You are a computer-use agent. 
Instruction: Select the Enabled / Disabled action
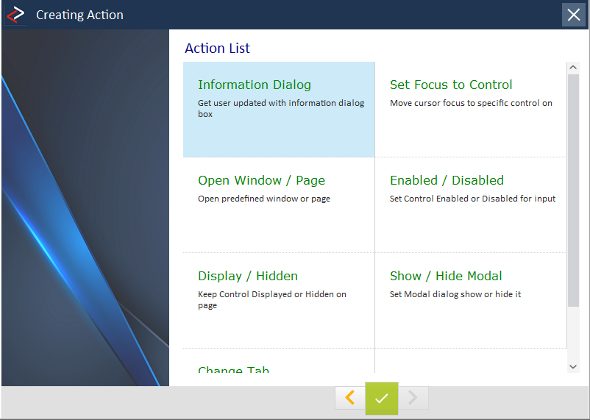point(471,204)
